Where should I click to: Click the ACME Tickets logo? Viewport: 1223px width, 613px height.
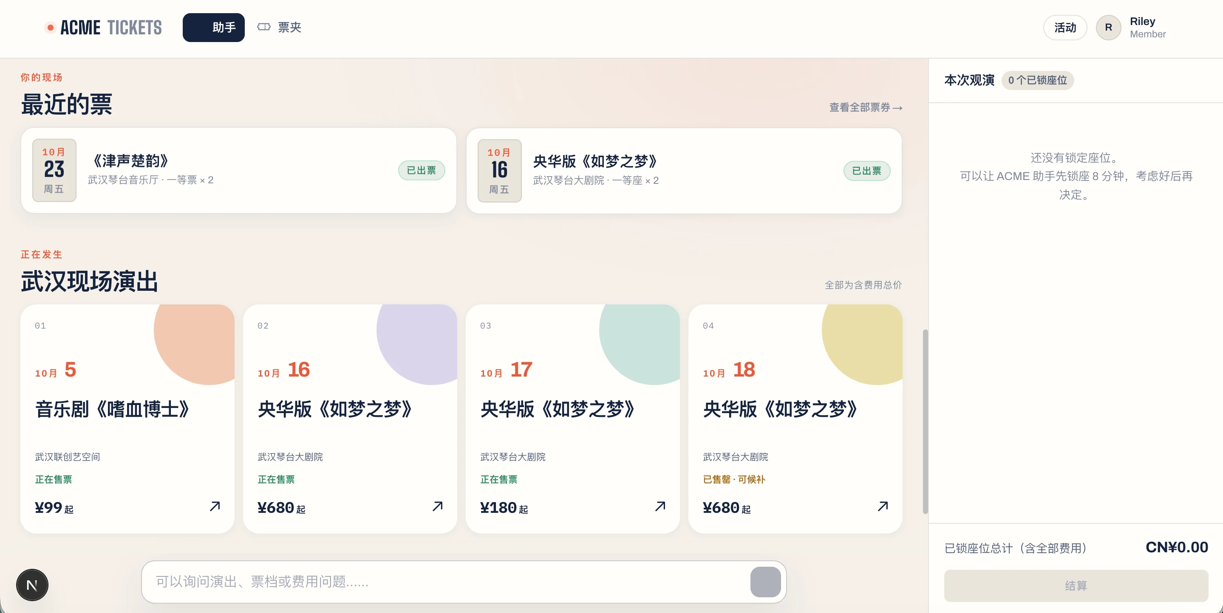103,28
